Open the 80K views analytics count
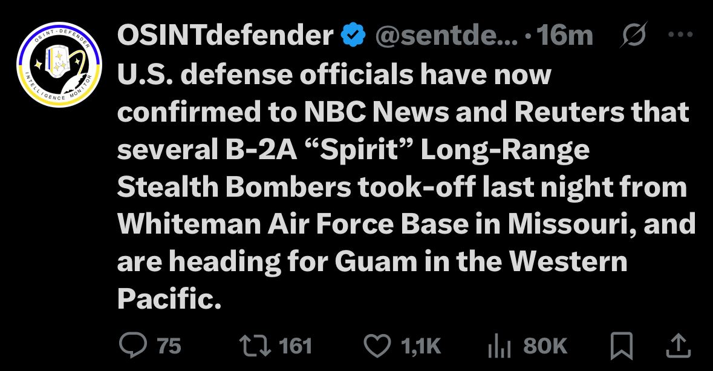Image resolution: width=713 pixels, height=371 pixels. coord(545,346)
